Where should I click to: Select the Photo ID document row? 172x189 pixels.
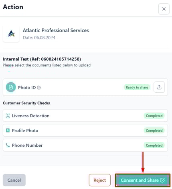[85, 87]
